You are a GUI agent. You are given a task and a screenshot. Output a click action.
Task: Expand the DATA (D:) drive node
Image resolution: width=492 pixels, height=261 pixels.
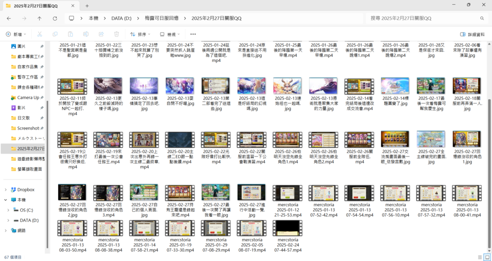[9, 220]
